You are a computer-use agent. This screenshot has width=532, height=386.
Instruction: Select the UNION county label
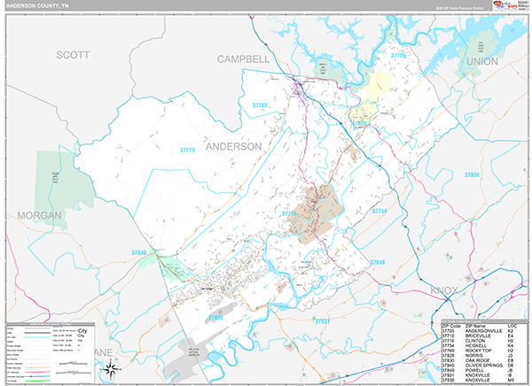point(482,61)
